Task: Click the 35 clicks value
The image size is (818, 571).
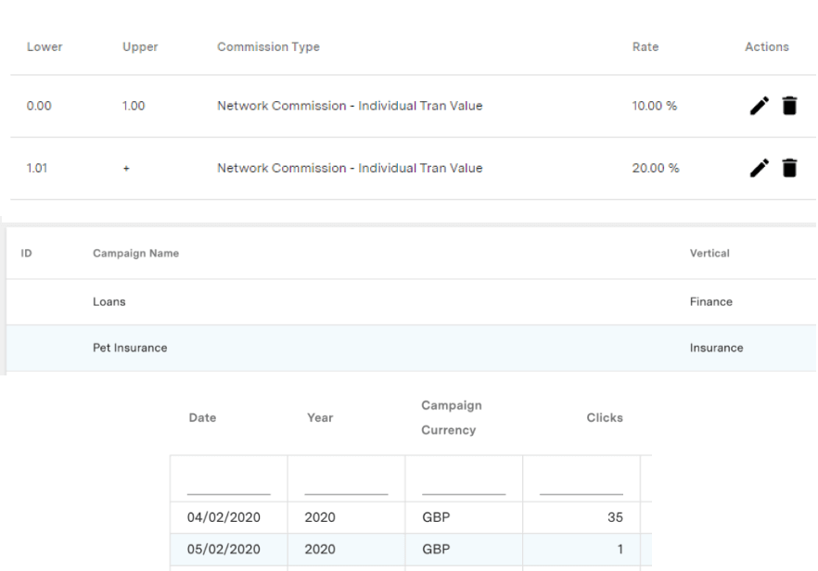Action: pyautogui.click(x=615, y=517)
